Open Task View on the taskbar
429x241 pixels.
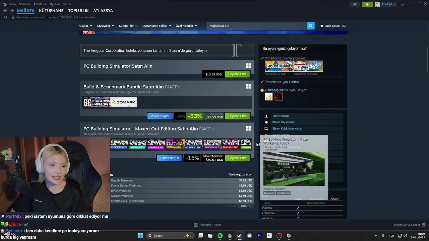click(x=200, y=236)
